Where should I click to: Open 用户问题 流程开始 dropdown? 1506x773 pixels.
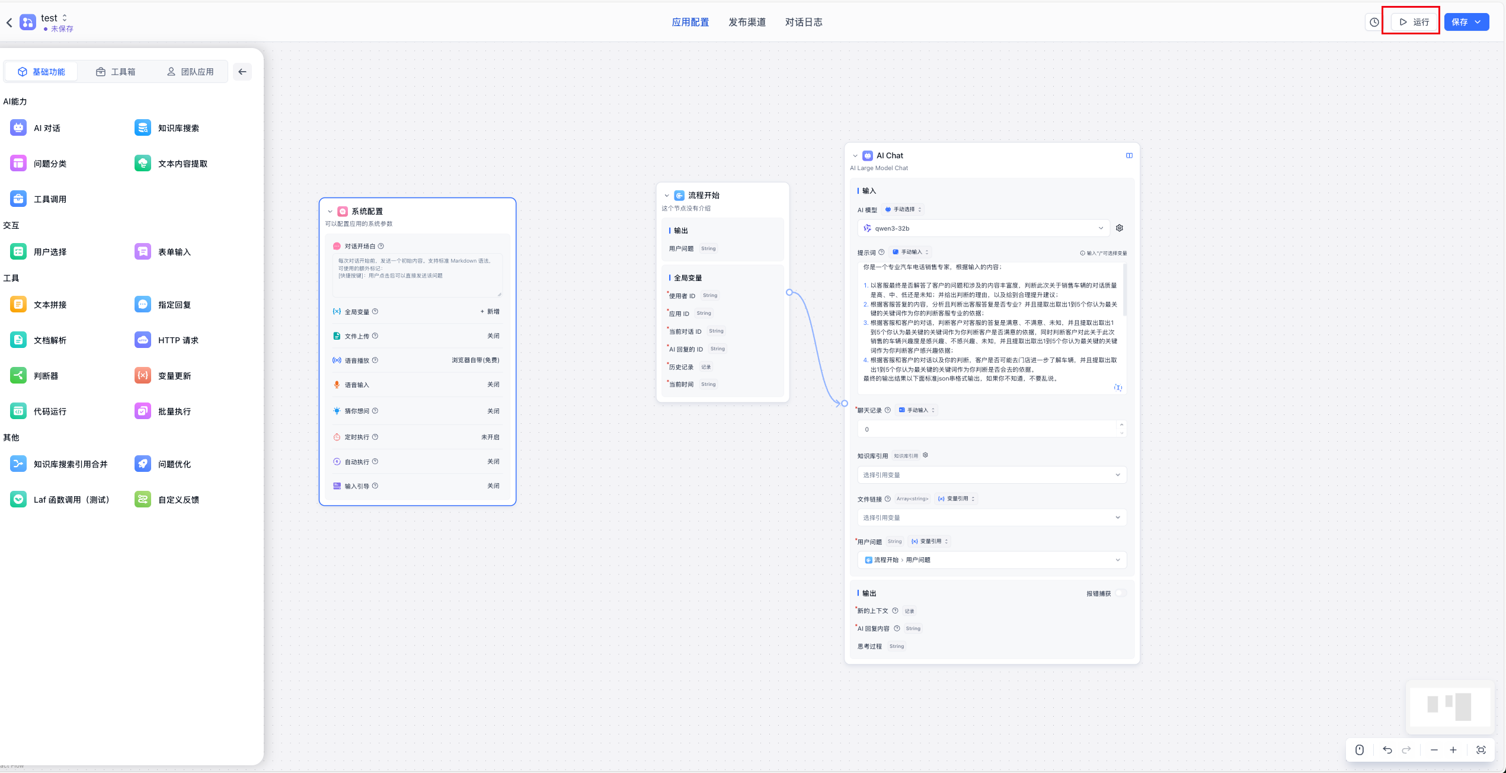[x=992, y=560]
